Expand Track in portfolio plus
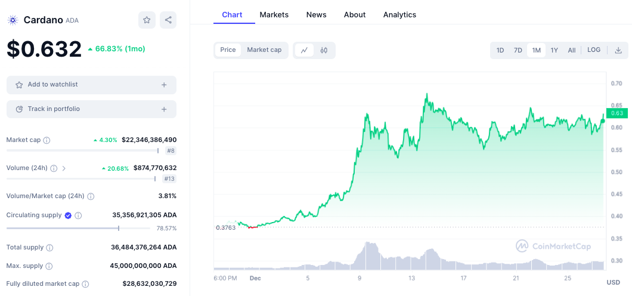The height and width of the screenshot is (296, 632). [164, 109]
